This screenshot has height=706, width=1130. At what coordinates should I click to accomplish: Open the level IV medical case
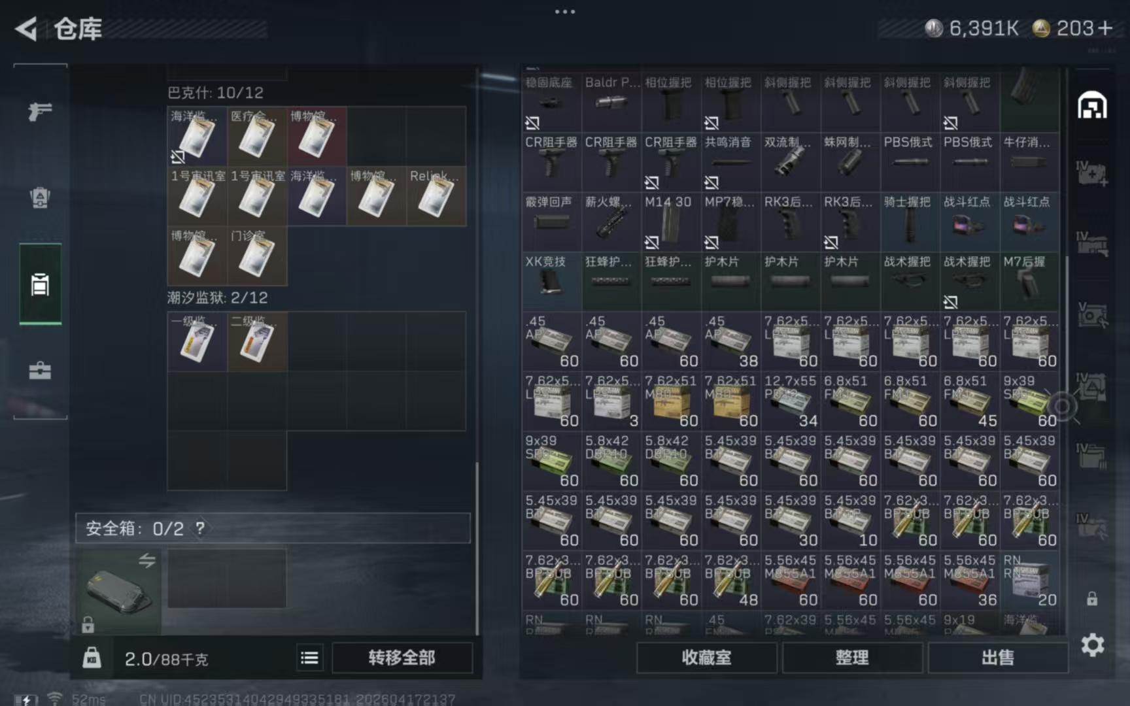click(1092, 174)
